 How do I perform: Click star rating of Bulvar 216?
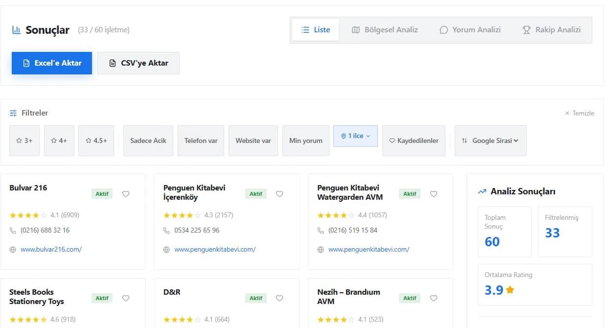coord(28,215)
